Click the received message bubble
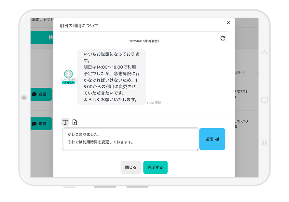Image resolution: width=289 pixels, height=202 pixels. (111, 77)
